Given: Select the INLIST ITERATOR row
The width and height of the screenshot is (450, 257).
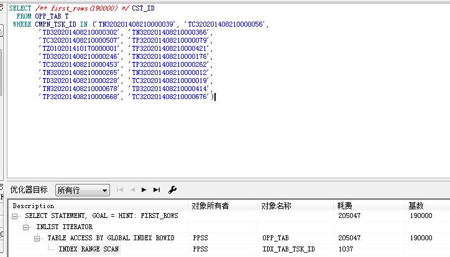Looking at the screenshot, I should (64, 227).
